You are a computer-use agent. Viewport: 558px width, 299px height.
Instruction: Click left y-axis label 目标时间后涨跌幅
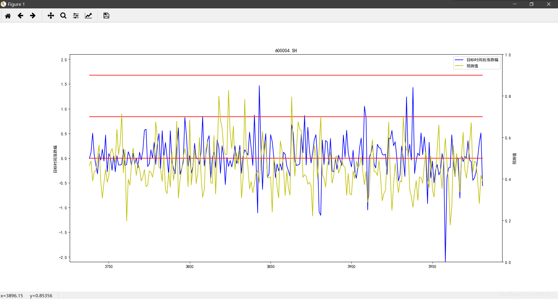(x=55, y=159)
